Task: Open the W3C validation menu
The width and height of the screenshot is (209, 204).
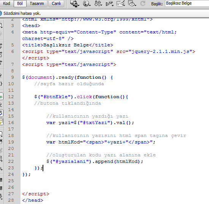Action: pos(109,3)
